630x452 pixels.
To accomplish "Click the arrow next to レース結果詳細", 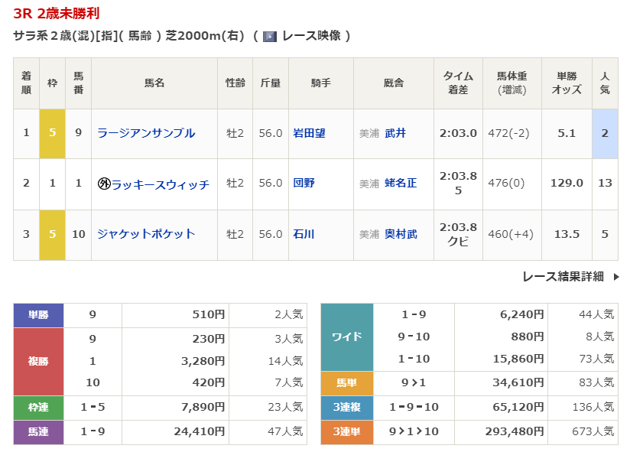I will pyautogui.click(x=616, y=277).
